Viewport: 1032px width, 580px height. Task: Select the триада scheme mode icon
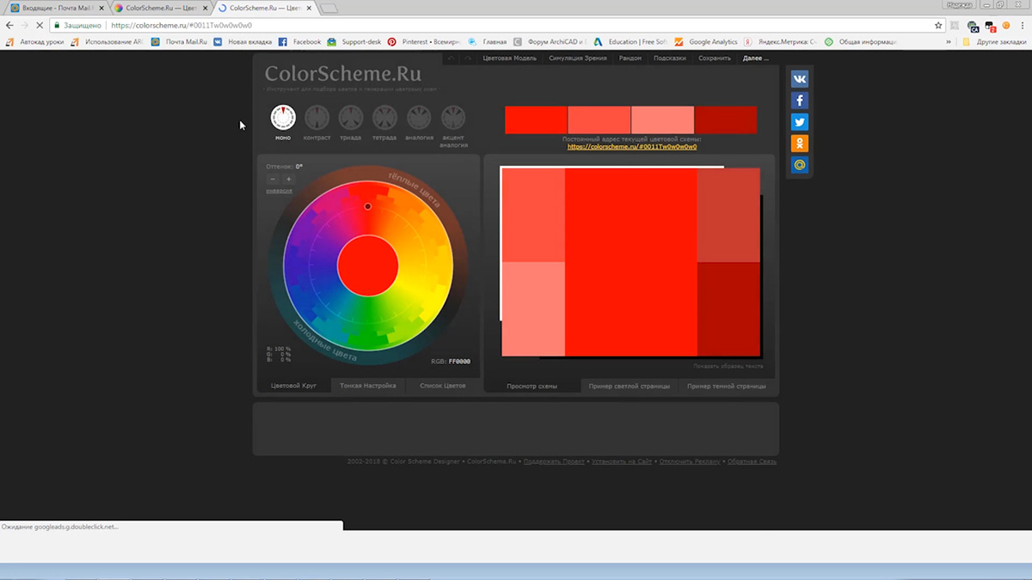351,117
